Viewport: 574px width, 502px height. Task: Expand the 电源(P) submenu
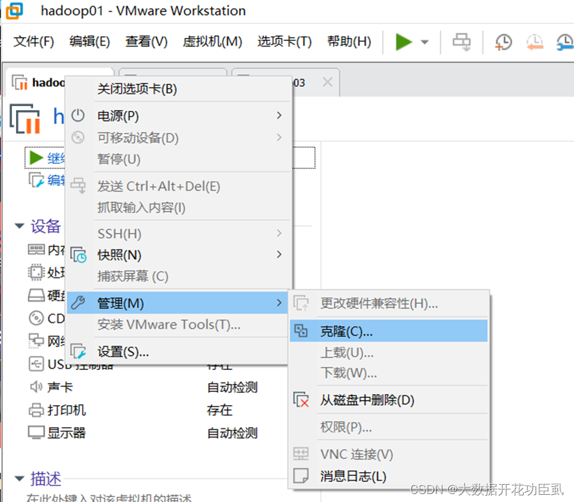[119, 115]
